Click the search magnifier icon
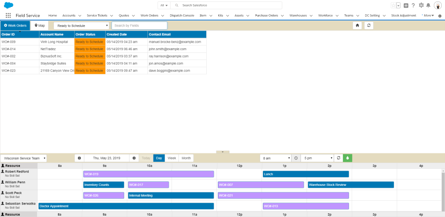The image size is (445, 217). click(177, 6)
